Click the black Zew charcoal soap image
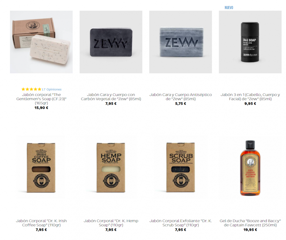Screen dimensions: 286x240 pyautogui.click(x=111, y=42)
